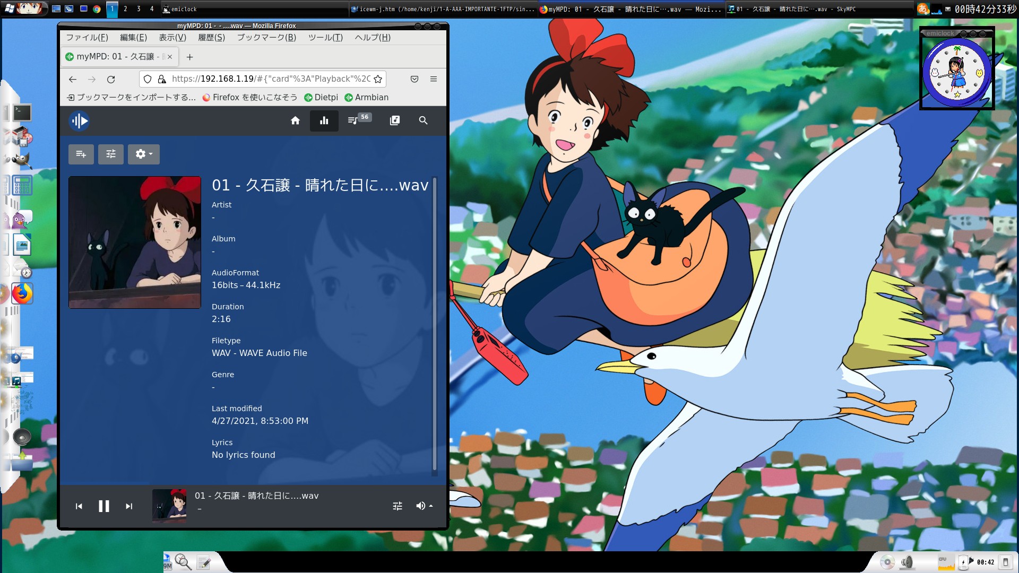Click the Kiki album cover thumbnail

(135, 242)
